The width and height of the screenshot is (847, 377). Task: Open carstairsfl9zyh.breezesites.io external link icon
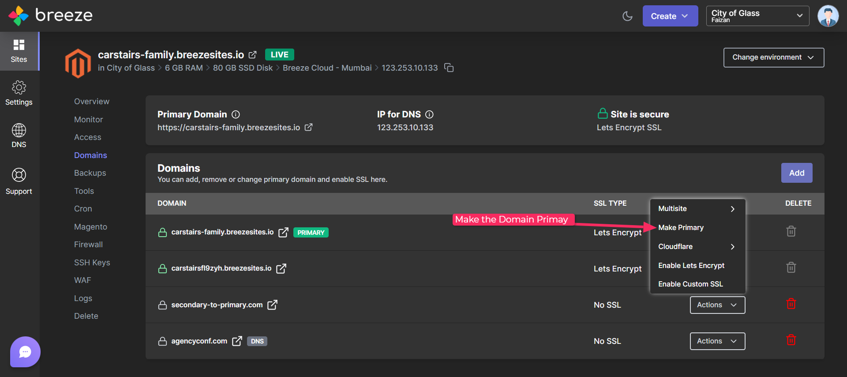click(281, 268)
